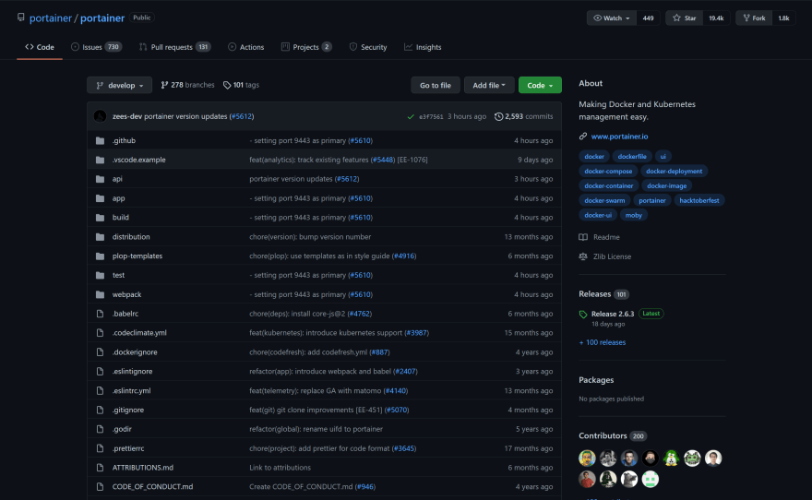The height and width of the screenshot is (500, 812).
Task: Click the file icon next to .gitignore
Action: point(100,410)
